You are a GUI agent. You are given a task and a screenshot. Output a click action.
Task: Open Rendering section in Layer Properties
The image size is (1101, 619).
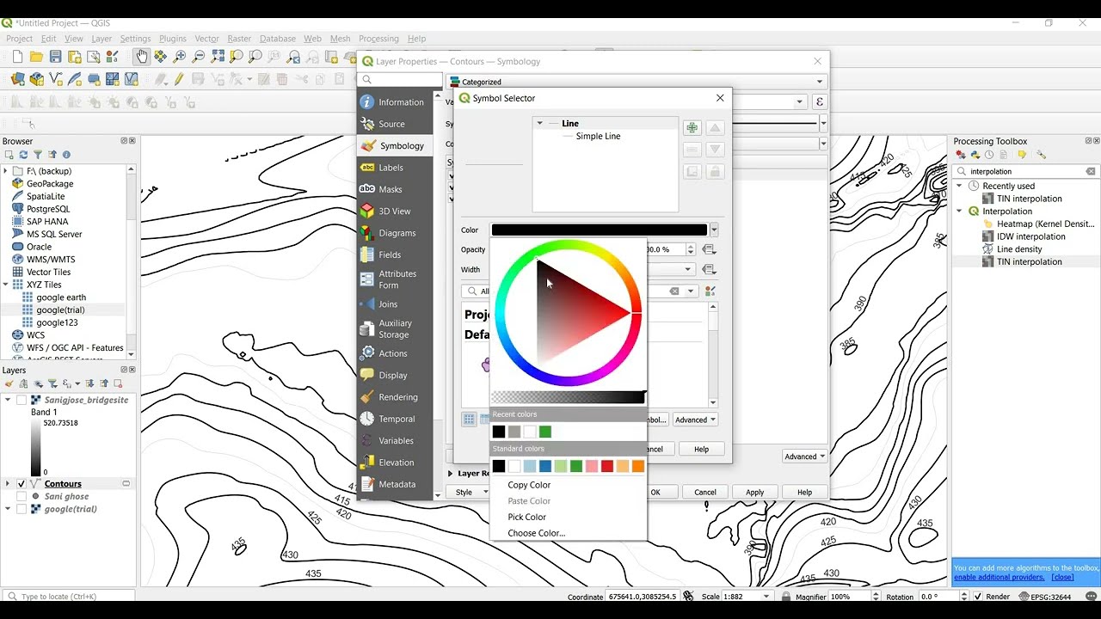[x=395, y=397]
